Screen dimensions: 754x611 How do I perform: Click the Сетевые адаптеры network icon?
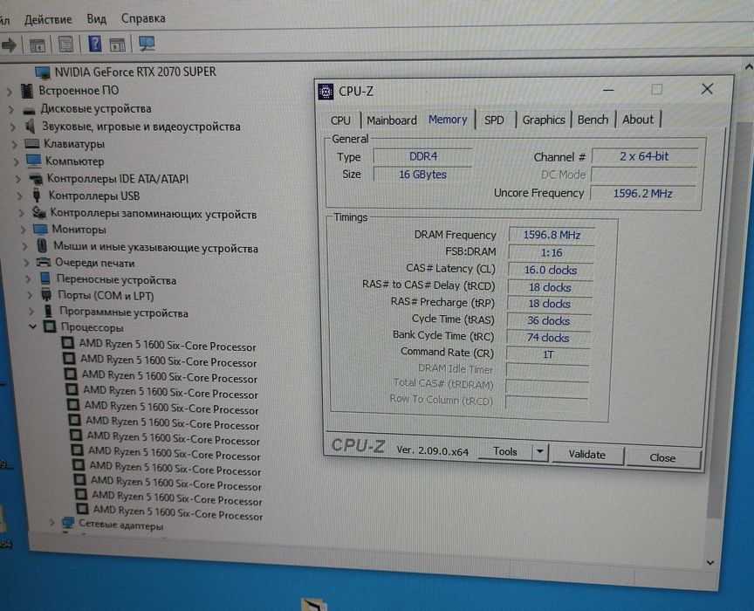point(68,523)
